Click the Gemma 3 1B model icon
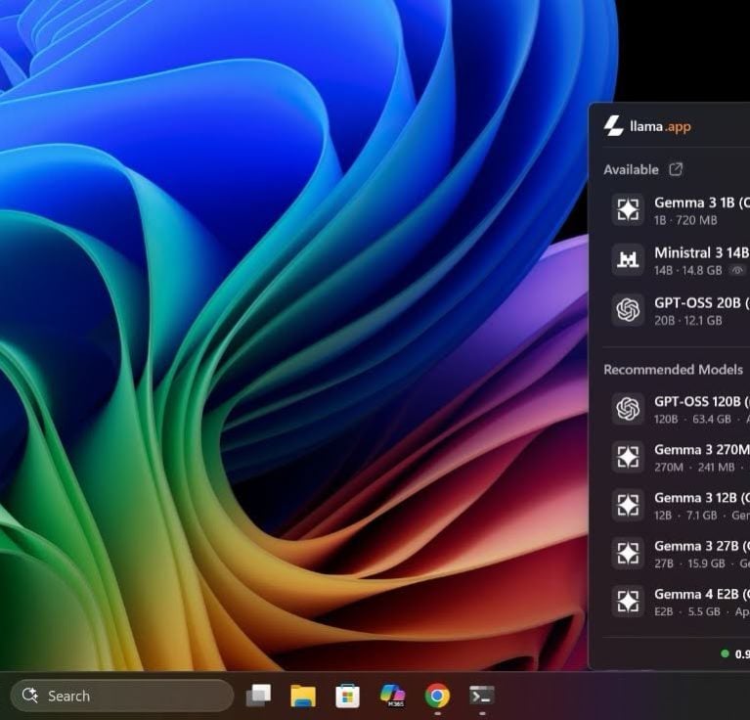 [628, 209]
